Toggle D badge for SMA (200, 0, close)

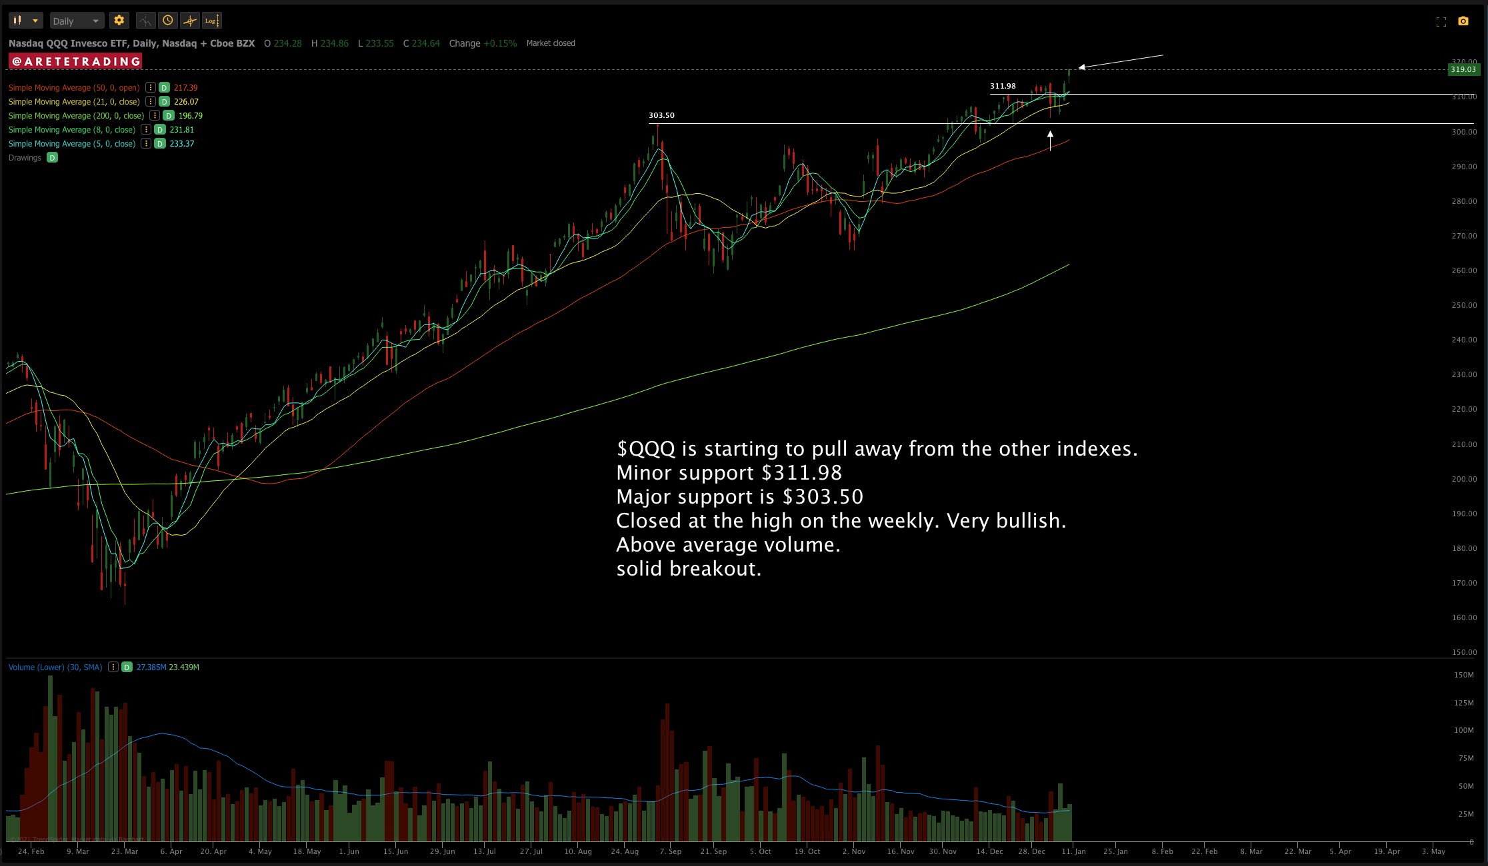[169, 115]
